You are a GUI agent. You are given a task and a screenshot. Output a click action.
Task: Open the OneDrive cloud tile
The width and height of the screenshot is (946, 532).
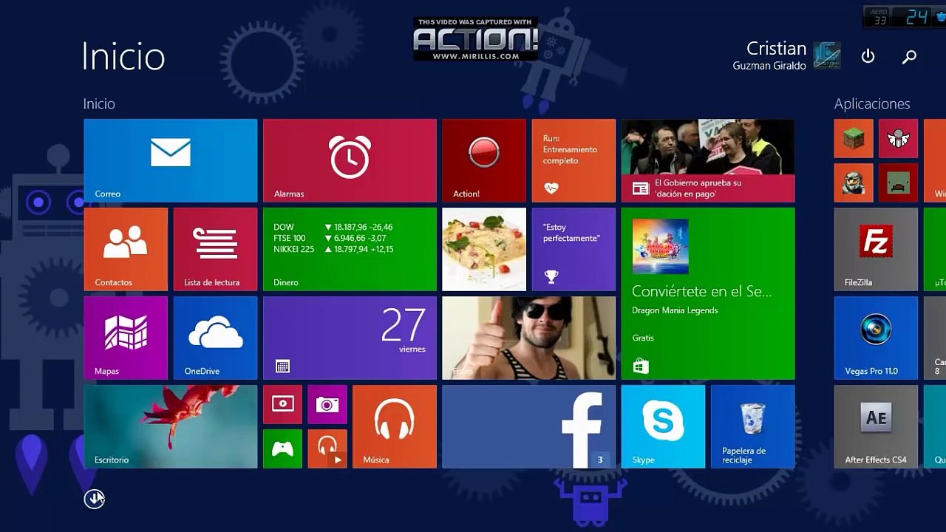coord(215,338)
